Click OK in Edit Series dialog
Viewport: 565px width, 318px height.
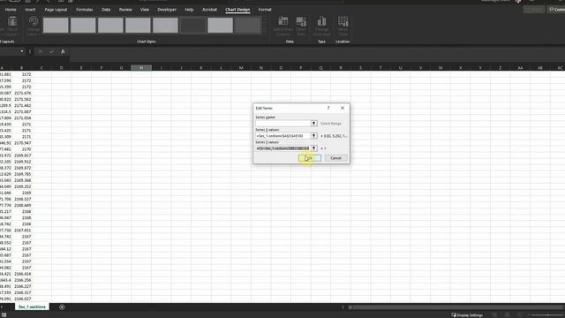[x=310, y=158]
